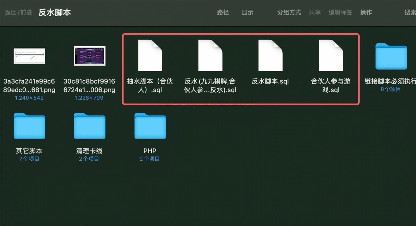Click the 共享 share toolbar item

(315, 12)
